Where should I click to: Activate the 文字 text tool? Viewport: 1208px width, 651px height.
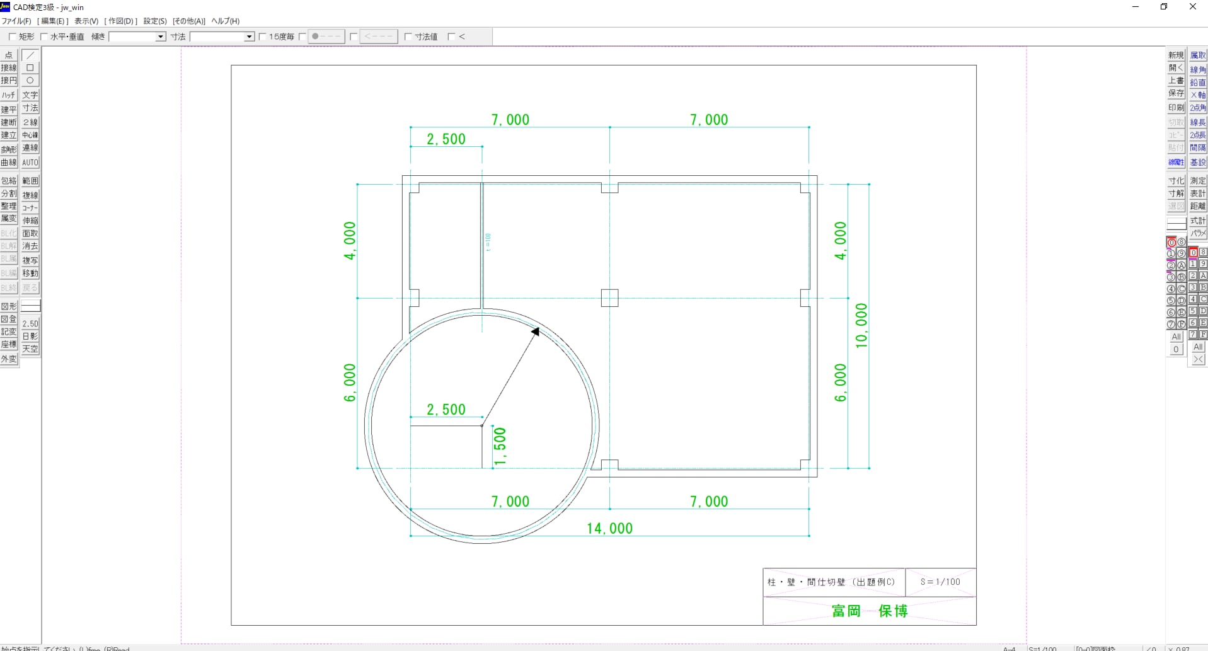tap(30, 95)
